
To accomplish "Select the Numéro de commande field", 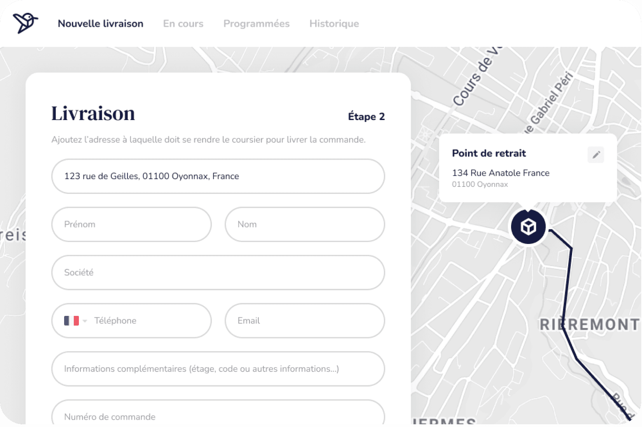I will (x=218, y=416).
